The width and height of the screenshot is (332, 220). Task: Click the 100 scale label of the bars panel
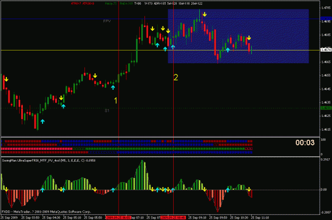tap(323, 140)
